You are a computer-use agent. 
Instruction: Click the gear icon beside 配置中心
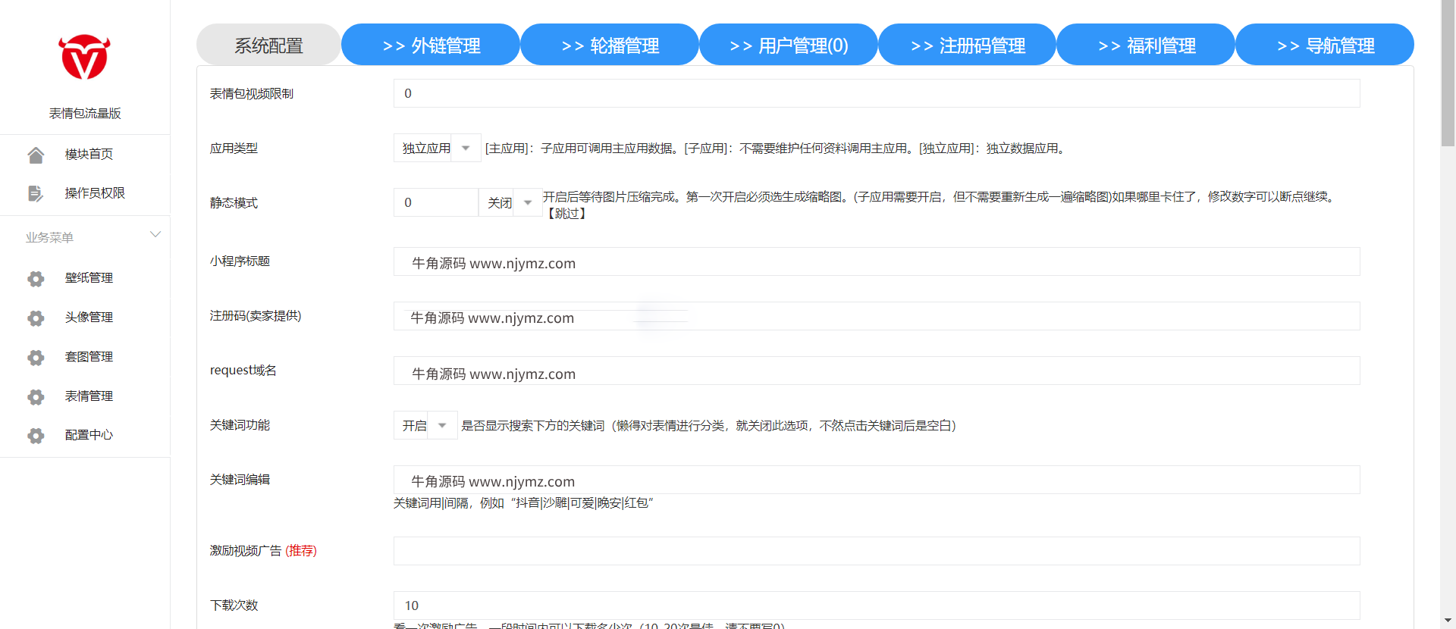coord(36,435)
